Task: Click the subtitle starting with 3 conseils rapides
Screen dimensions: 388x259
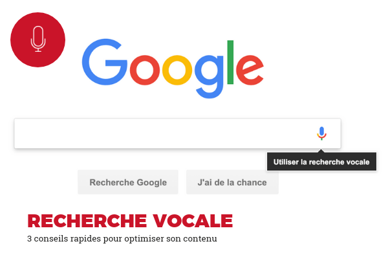Action: pos(122,239)
